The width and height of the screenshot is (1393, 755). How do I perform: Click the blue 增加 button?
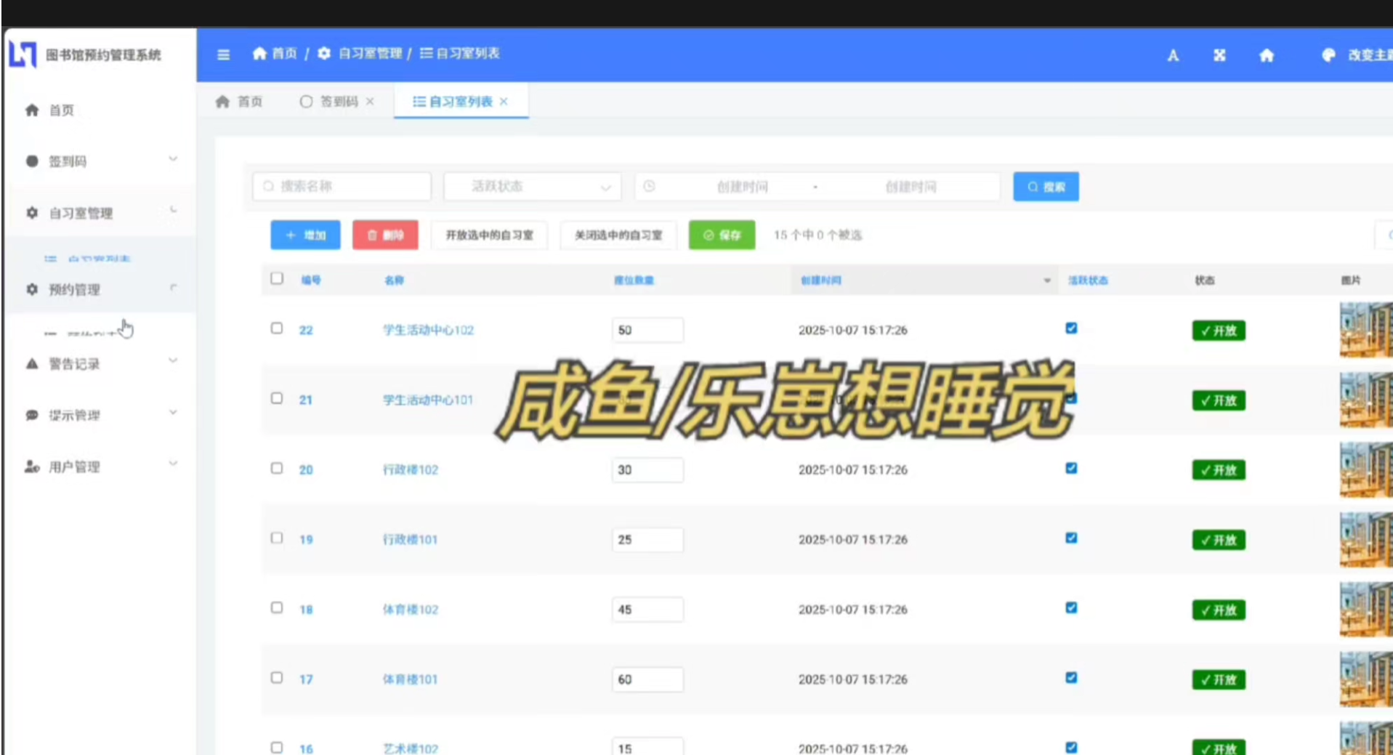tap(305, 235)
